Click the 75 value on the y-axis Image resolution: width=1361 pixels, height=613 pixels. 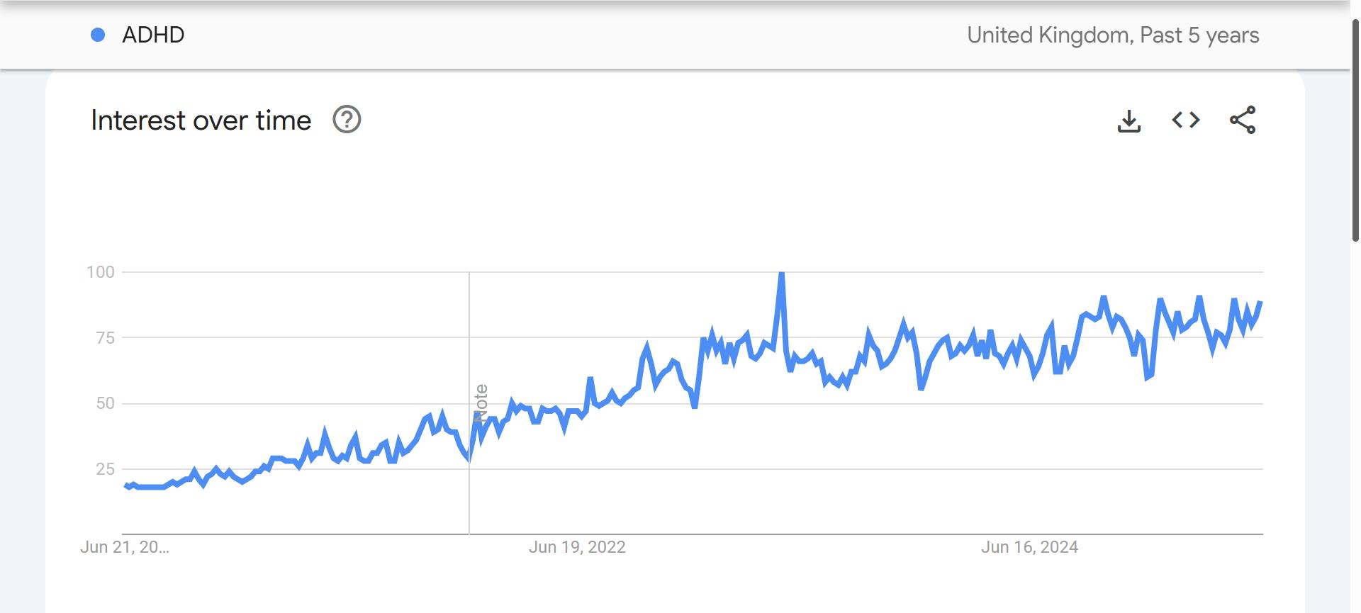pyautogui.click(x=105, y=338)
